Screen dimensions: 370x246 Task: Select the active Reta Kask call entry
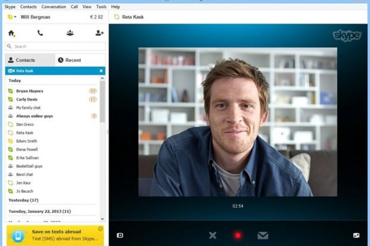click(x=55, y=71)
